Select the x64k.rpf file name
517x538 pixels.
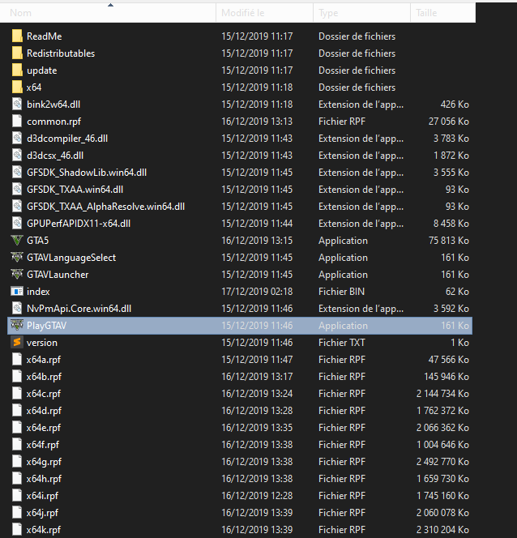(x=44, y=530)
